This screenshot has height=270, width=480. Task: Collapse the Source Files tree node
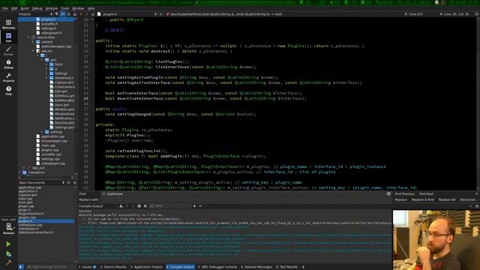click(x=28, y=37)
